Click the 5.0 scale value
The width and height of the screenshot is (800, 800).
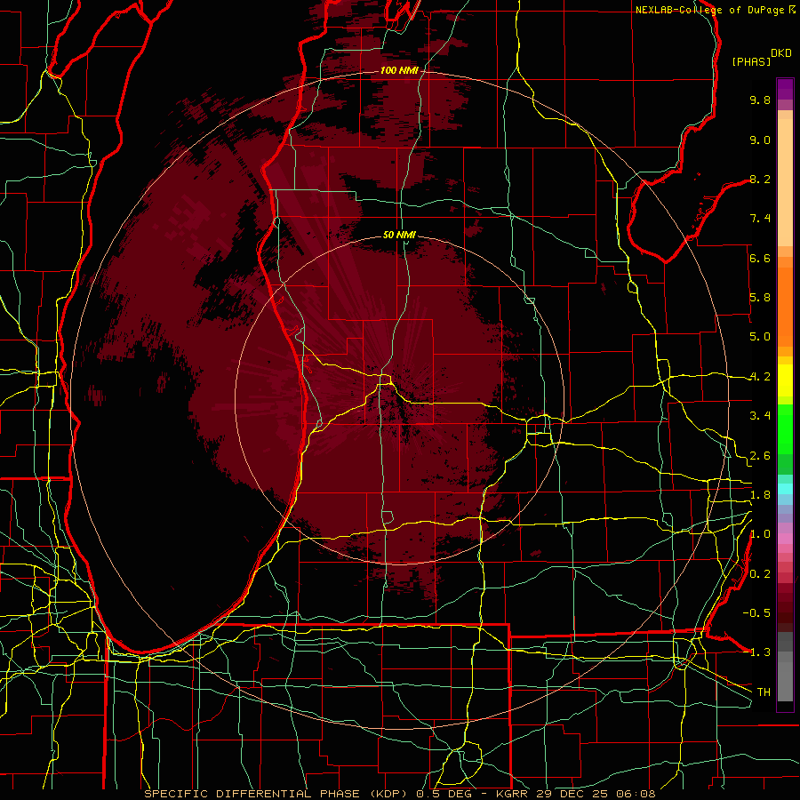pos(760,337)
